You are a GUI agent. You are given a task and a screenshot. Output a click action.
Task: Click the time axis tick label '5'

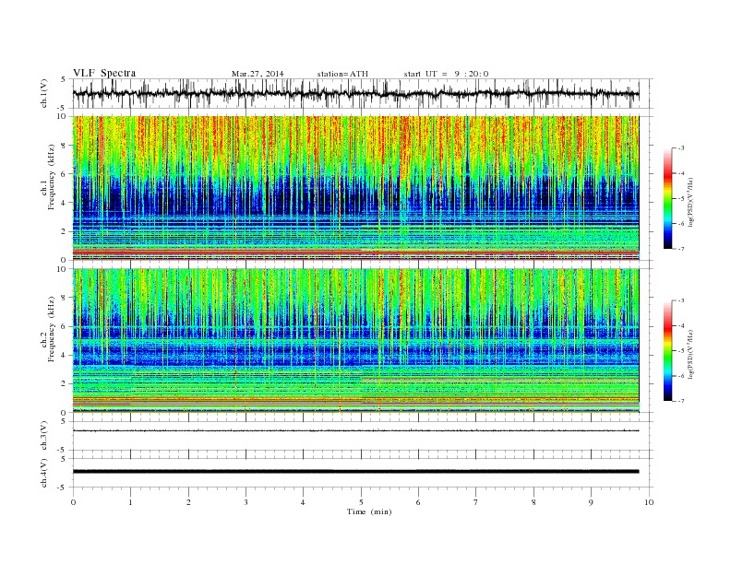[361, 502]
